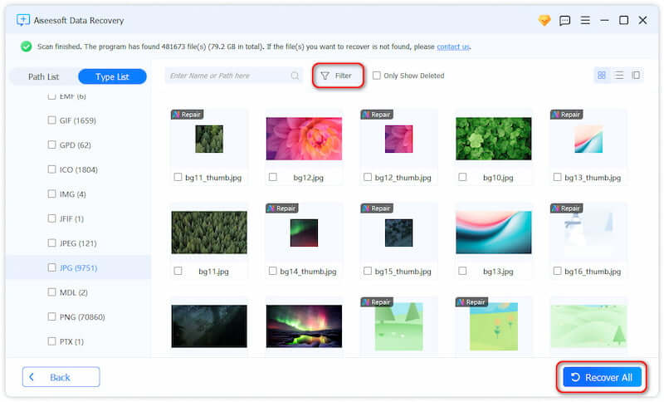Switch to detail preview pane view

636,76
